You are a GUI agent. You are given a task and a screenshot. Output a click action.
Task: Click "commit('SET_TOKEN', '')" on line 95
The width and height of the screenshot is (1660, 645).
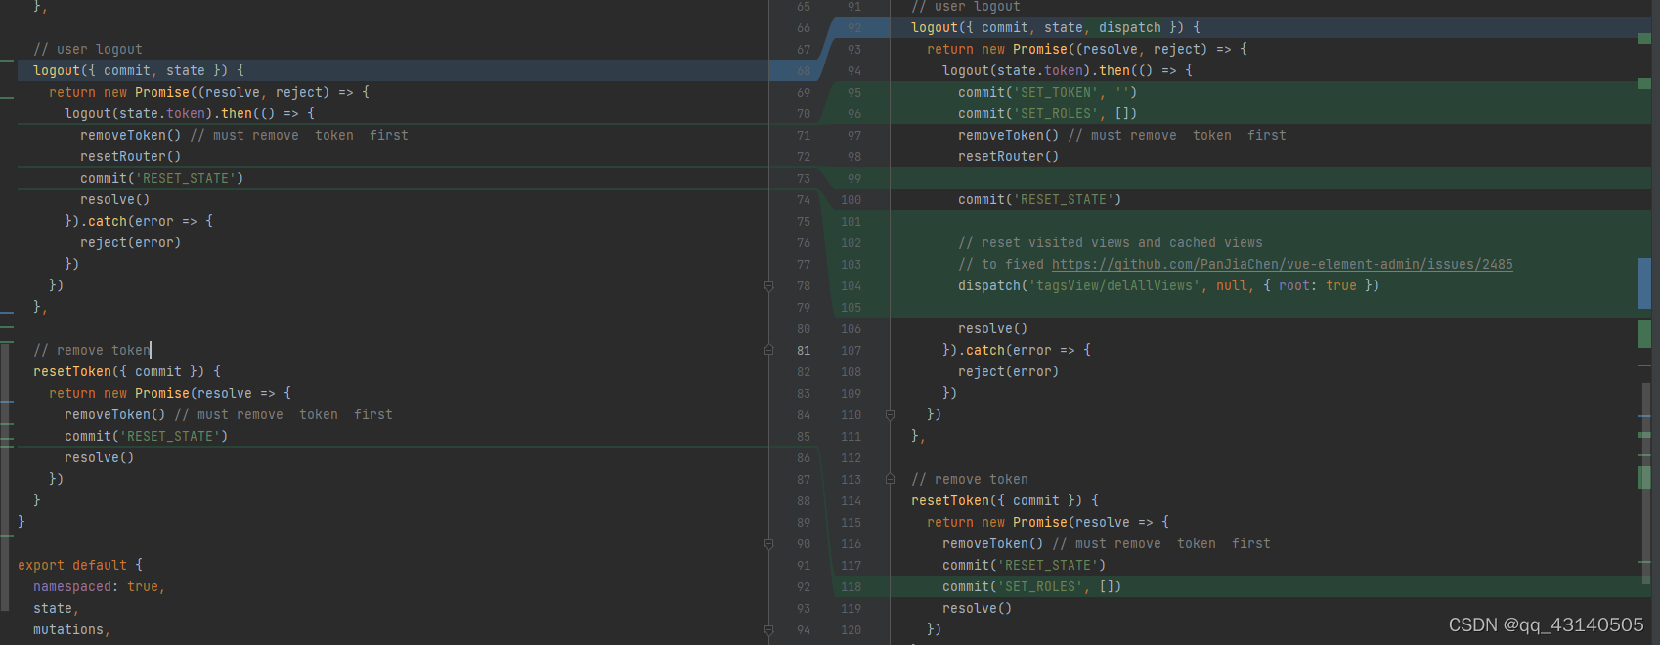point(1048,92)
